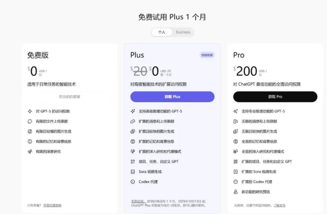This screenshot has width=327, height=214.
Task: Click the 获取 Plus button
Action: [x=172, y=97]
